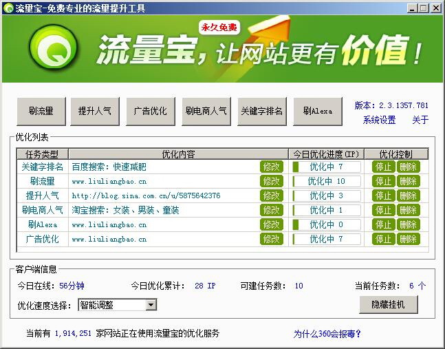
Task: Maximize the 流量宝 window
Action: click(x=423, y=8)
